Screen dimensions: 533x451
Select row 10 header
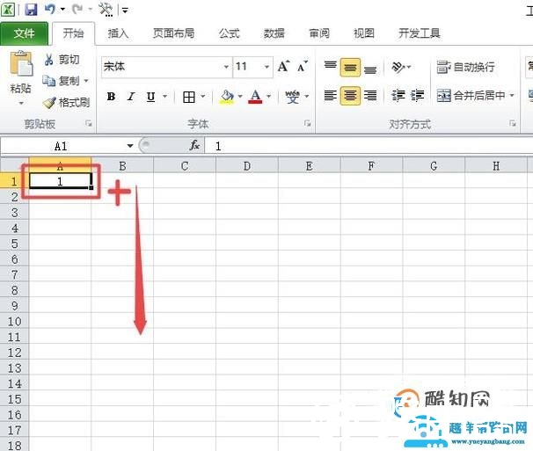[14, 321]
